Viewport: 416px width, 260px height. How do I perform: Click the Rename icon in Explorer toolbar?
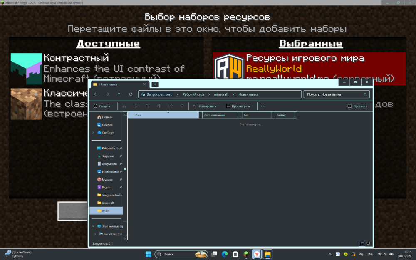158,106
